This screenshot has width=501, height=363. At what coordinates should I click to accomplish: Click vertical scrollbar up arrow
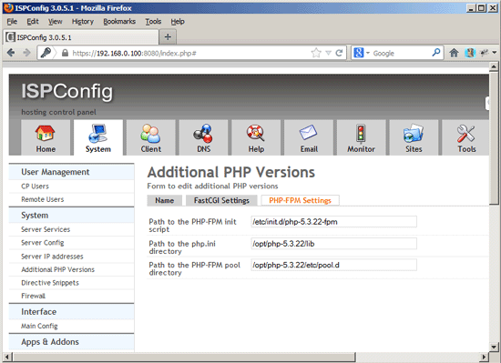(494, 66)
